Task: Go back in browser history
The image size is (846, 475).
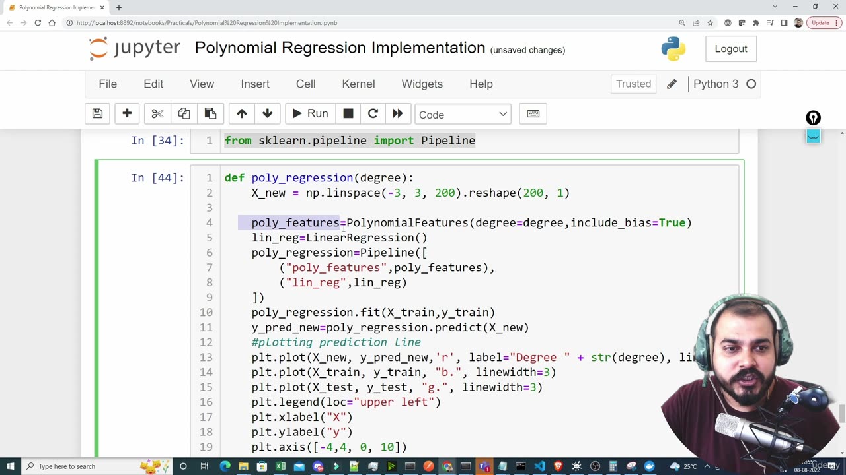Action: tap(10, 22)
